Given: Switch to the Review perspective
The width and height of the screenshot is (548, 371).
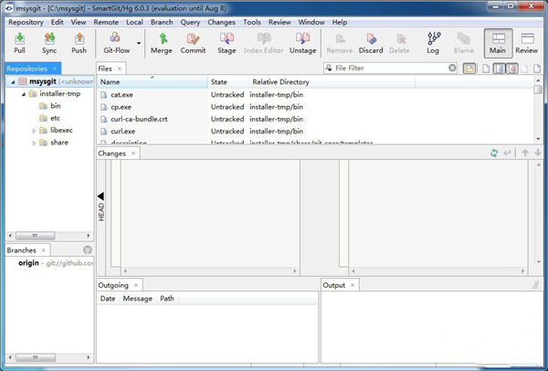Looking at the screenshot, I should click(x=526, y=42).
